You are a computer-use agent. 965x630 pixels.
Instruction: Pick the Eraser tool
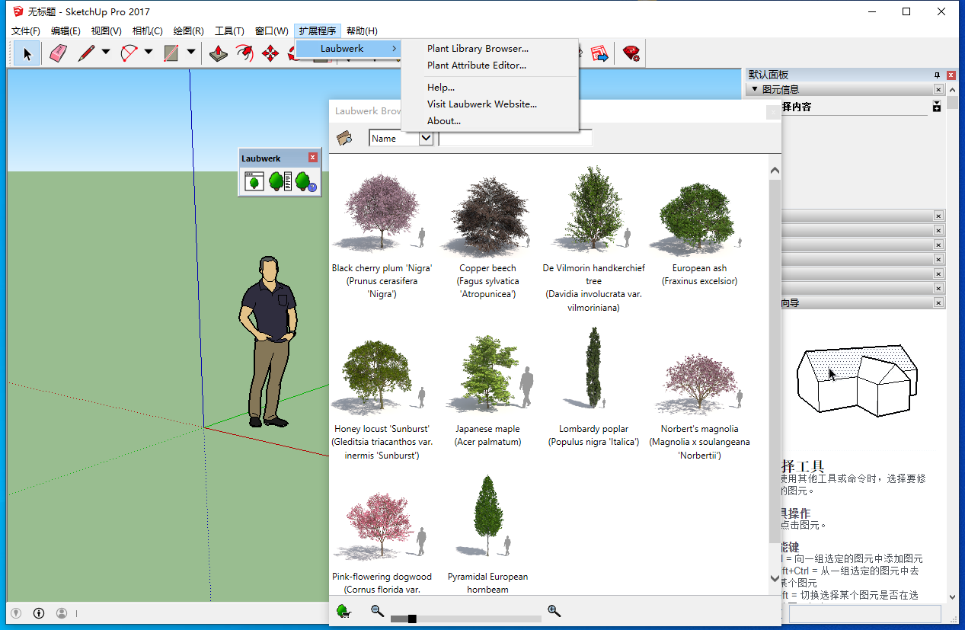point(59,53)
